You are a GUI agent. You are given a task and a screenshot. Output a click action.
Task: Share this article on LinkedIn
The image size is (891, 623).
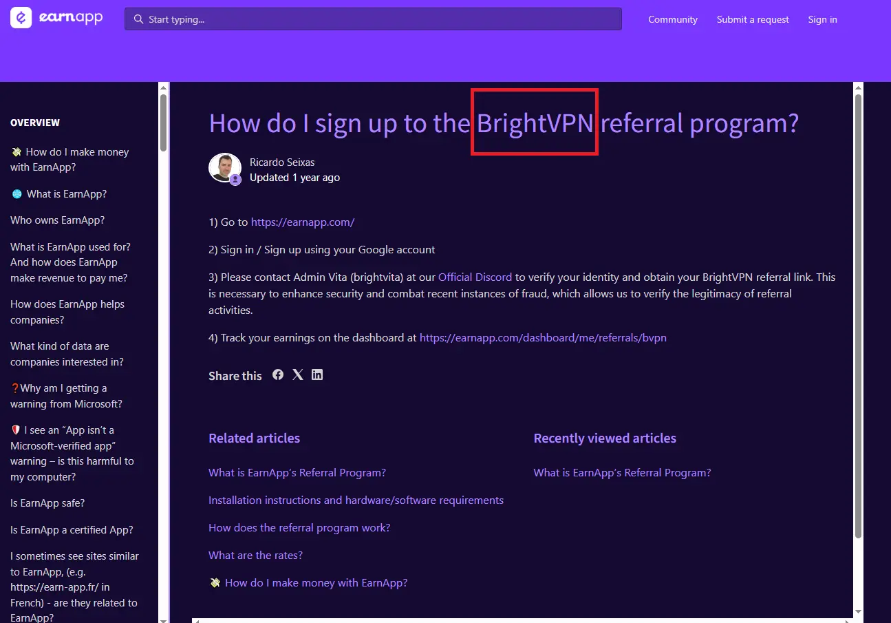click(317, 374)
